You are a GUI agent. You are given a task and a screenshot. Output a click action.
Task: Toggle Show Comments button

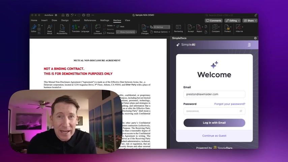click(126, 32)
